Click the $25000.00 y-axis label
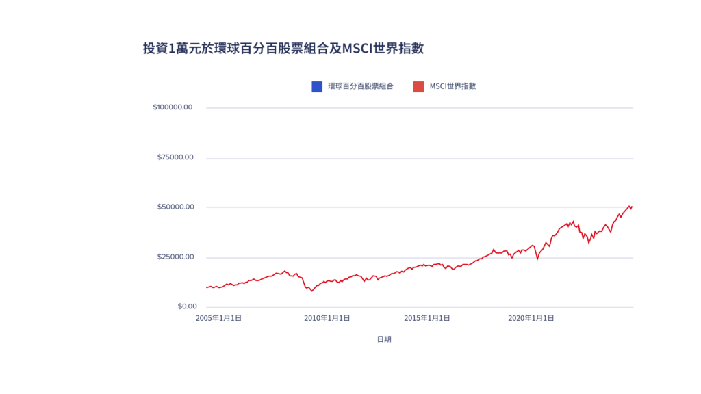The image size is (701, 394). pos(175,257)
